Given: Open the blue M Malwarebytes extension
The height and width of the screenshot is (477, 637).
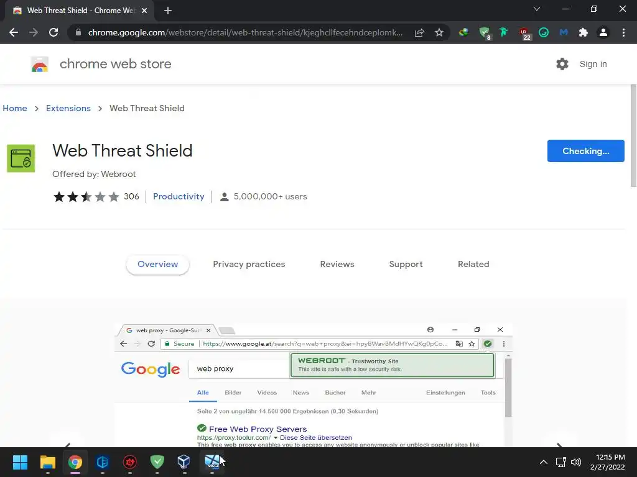Looking at the screenshot, I should [564, 32].
